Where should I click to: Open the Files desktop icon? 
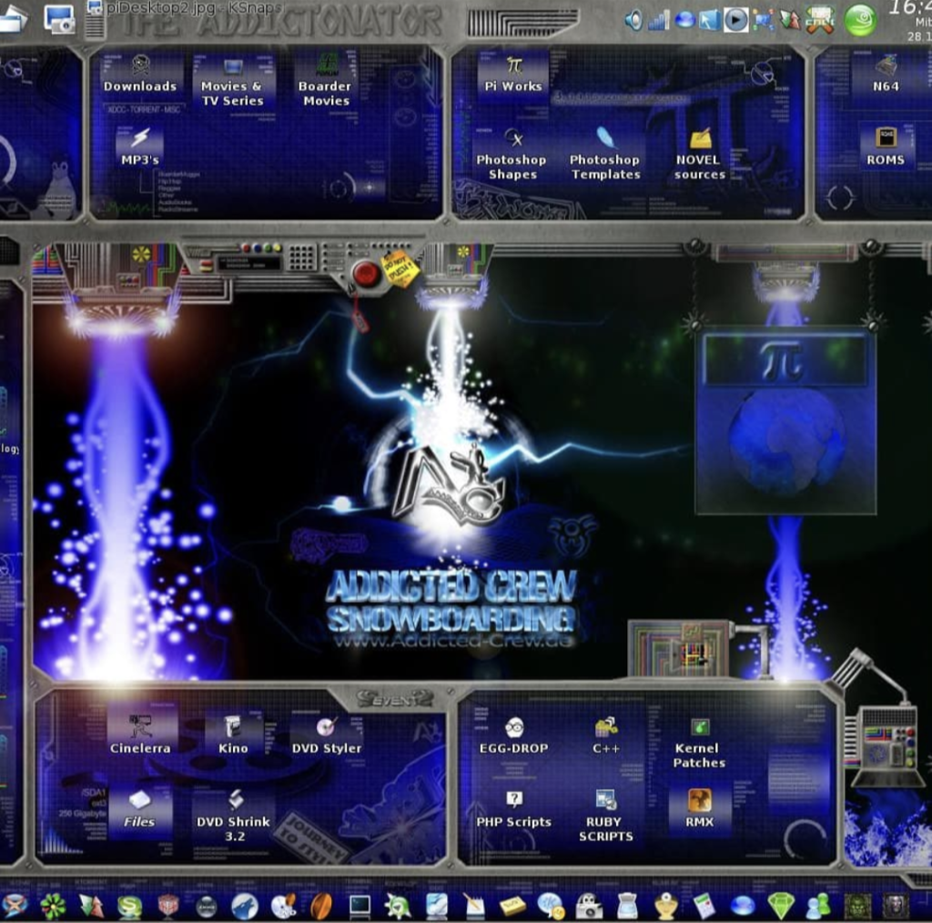pyautogui.click(x=139, y=809)
